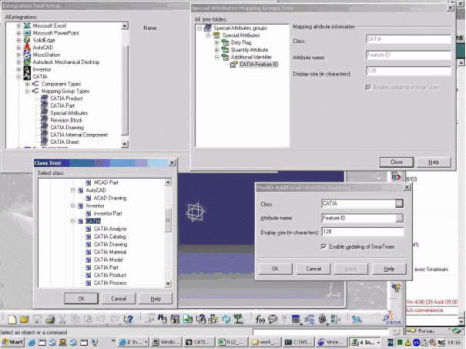Click the palm tree icon in toolbar
The height and width of the screenshot is (349, 466).
tap(239, 319)
